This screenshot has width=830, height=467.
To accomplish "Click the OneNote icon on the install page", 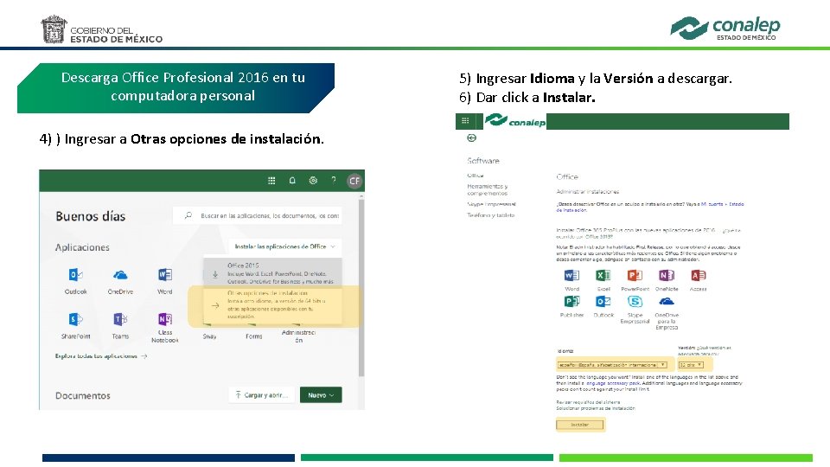I will tap(667, 275).
